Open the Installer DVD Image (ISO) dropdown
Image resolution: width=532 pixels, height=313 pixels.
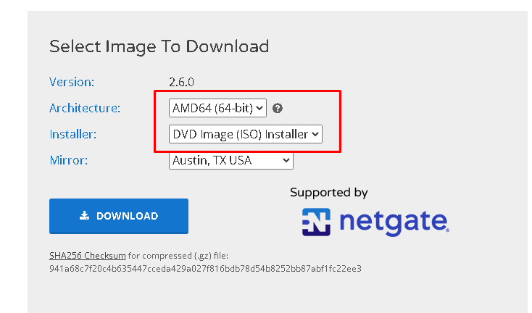(245, 134)
